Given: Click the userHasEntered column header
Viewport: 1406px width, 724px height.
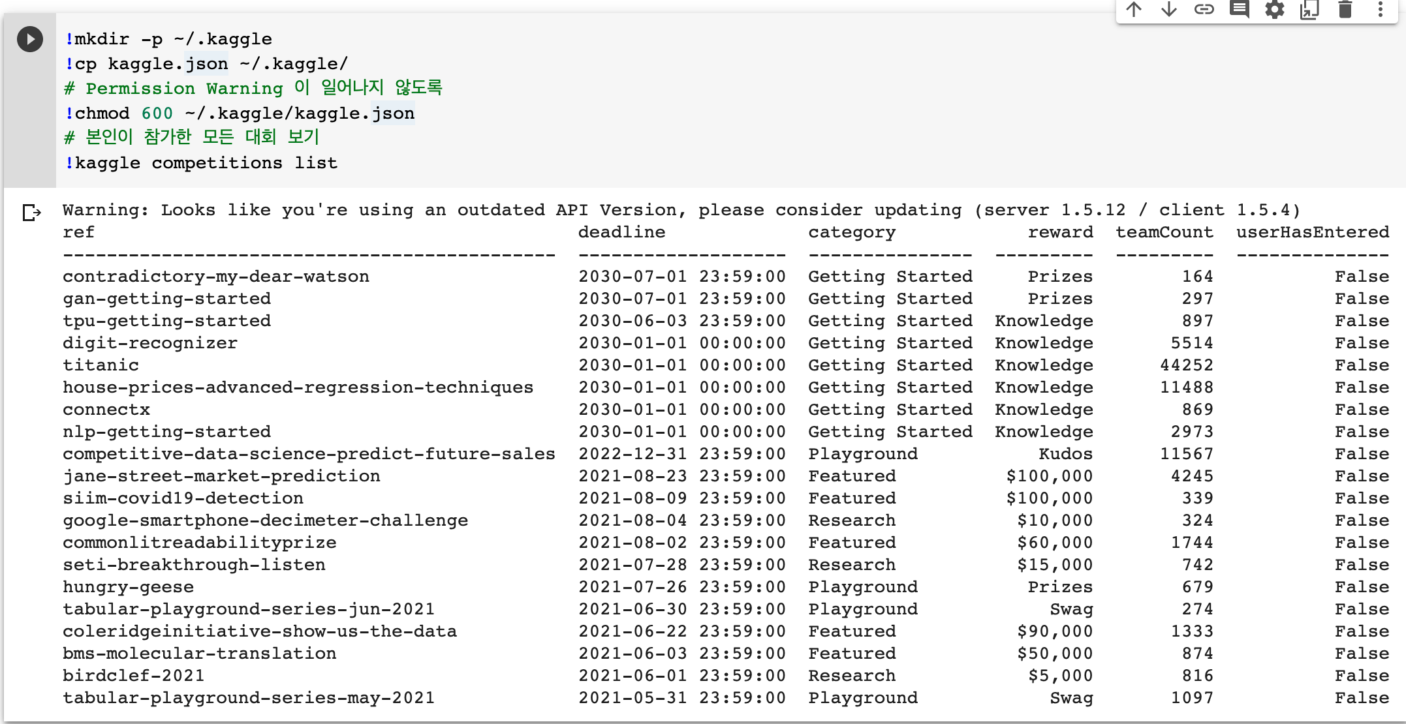Looking at the screenshot, I should click(1312, 232).
